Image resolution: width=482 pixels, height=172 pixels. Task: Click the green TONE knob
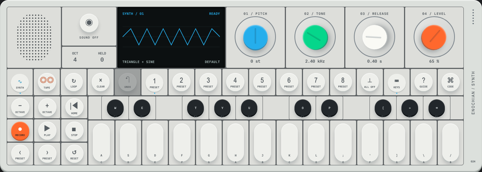315,37
